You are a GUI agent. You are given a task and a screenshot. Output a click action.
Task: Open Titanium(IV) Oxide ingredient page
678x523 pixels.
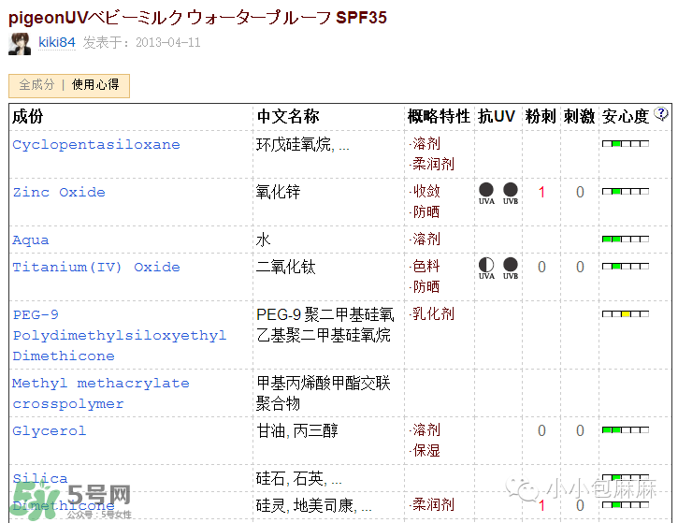[96, 268]
